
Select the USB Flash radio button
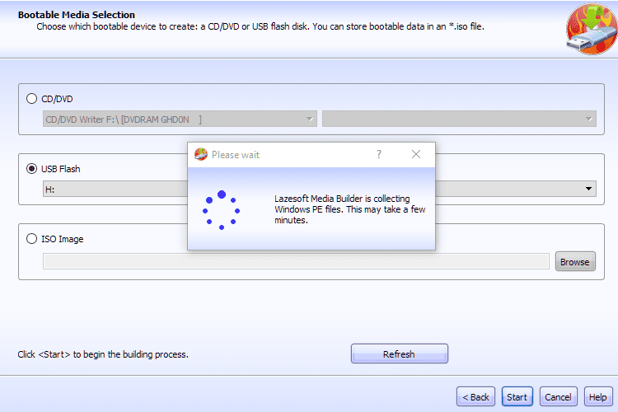[x=32, y=169]
